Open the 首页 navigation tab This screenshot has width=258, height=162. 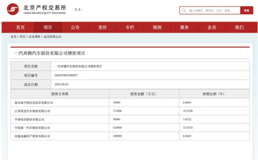(20, 27)
